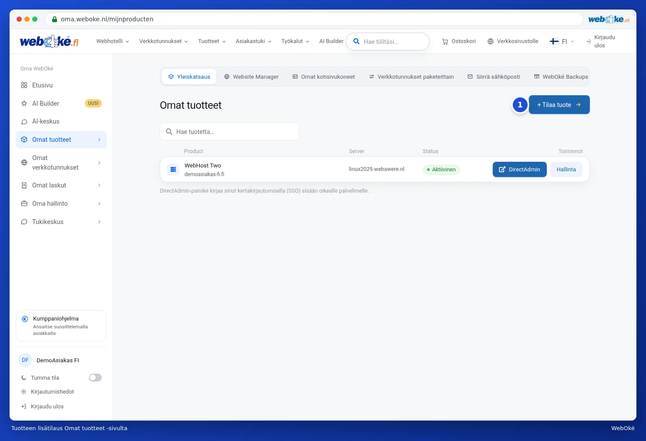Switch to the Omat kotisivukoneet tab

(x=323, y=77)
